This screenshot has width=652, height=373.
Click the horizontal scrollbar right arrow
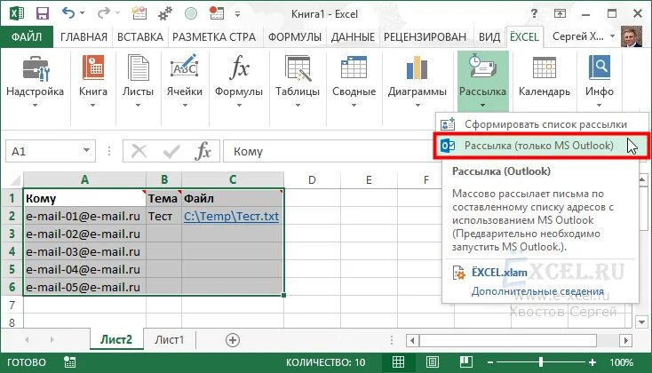[626, 340]
